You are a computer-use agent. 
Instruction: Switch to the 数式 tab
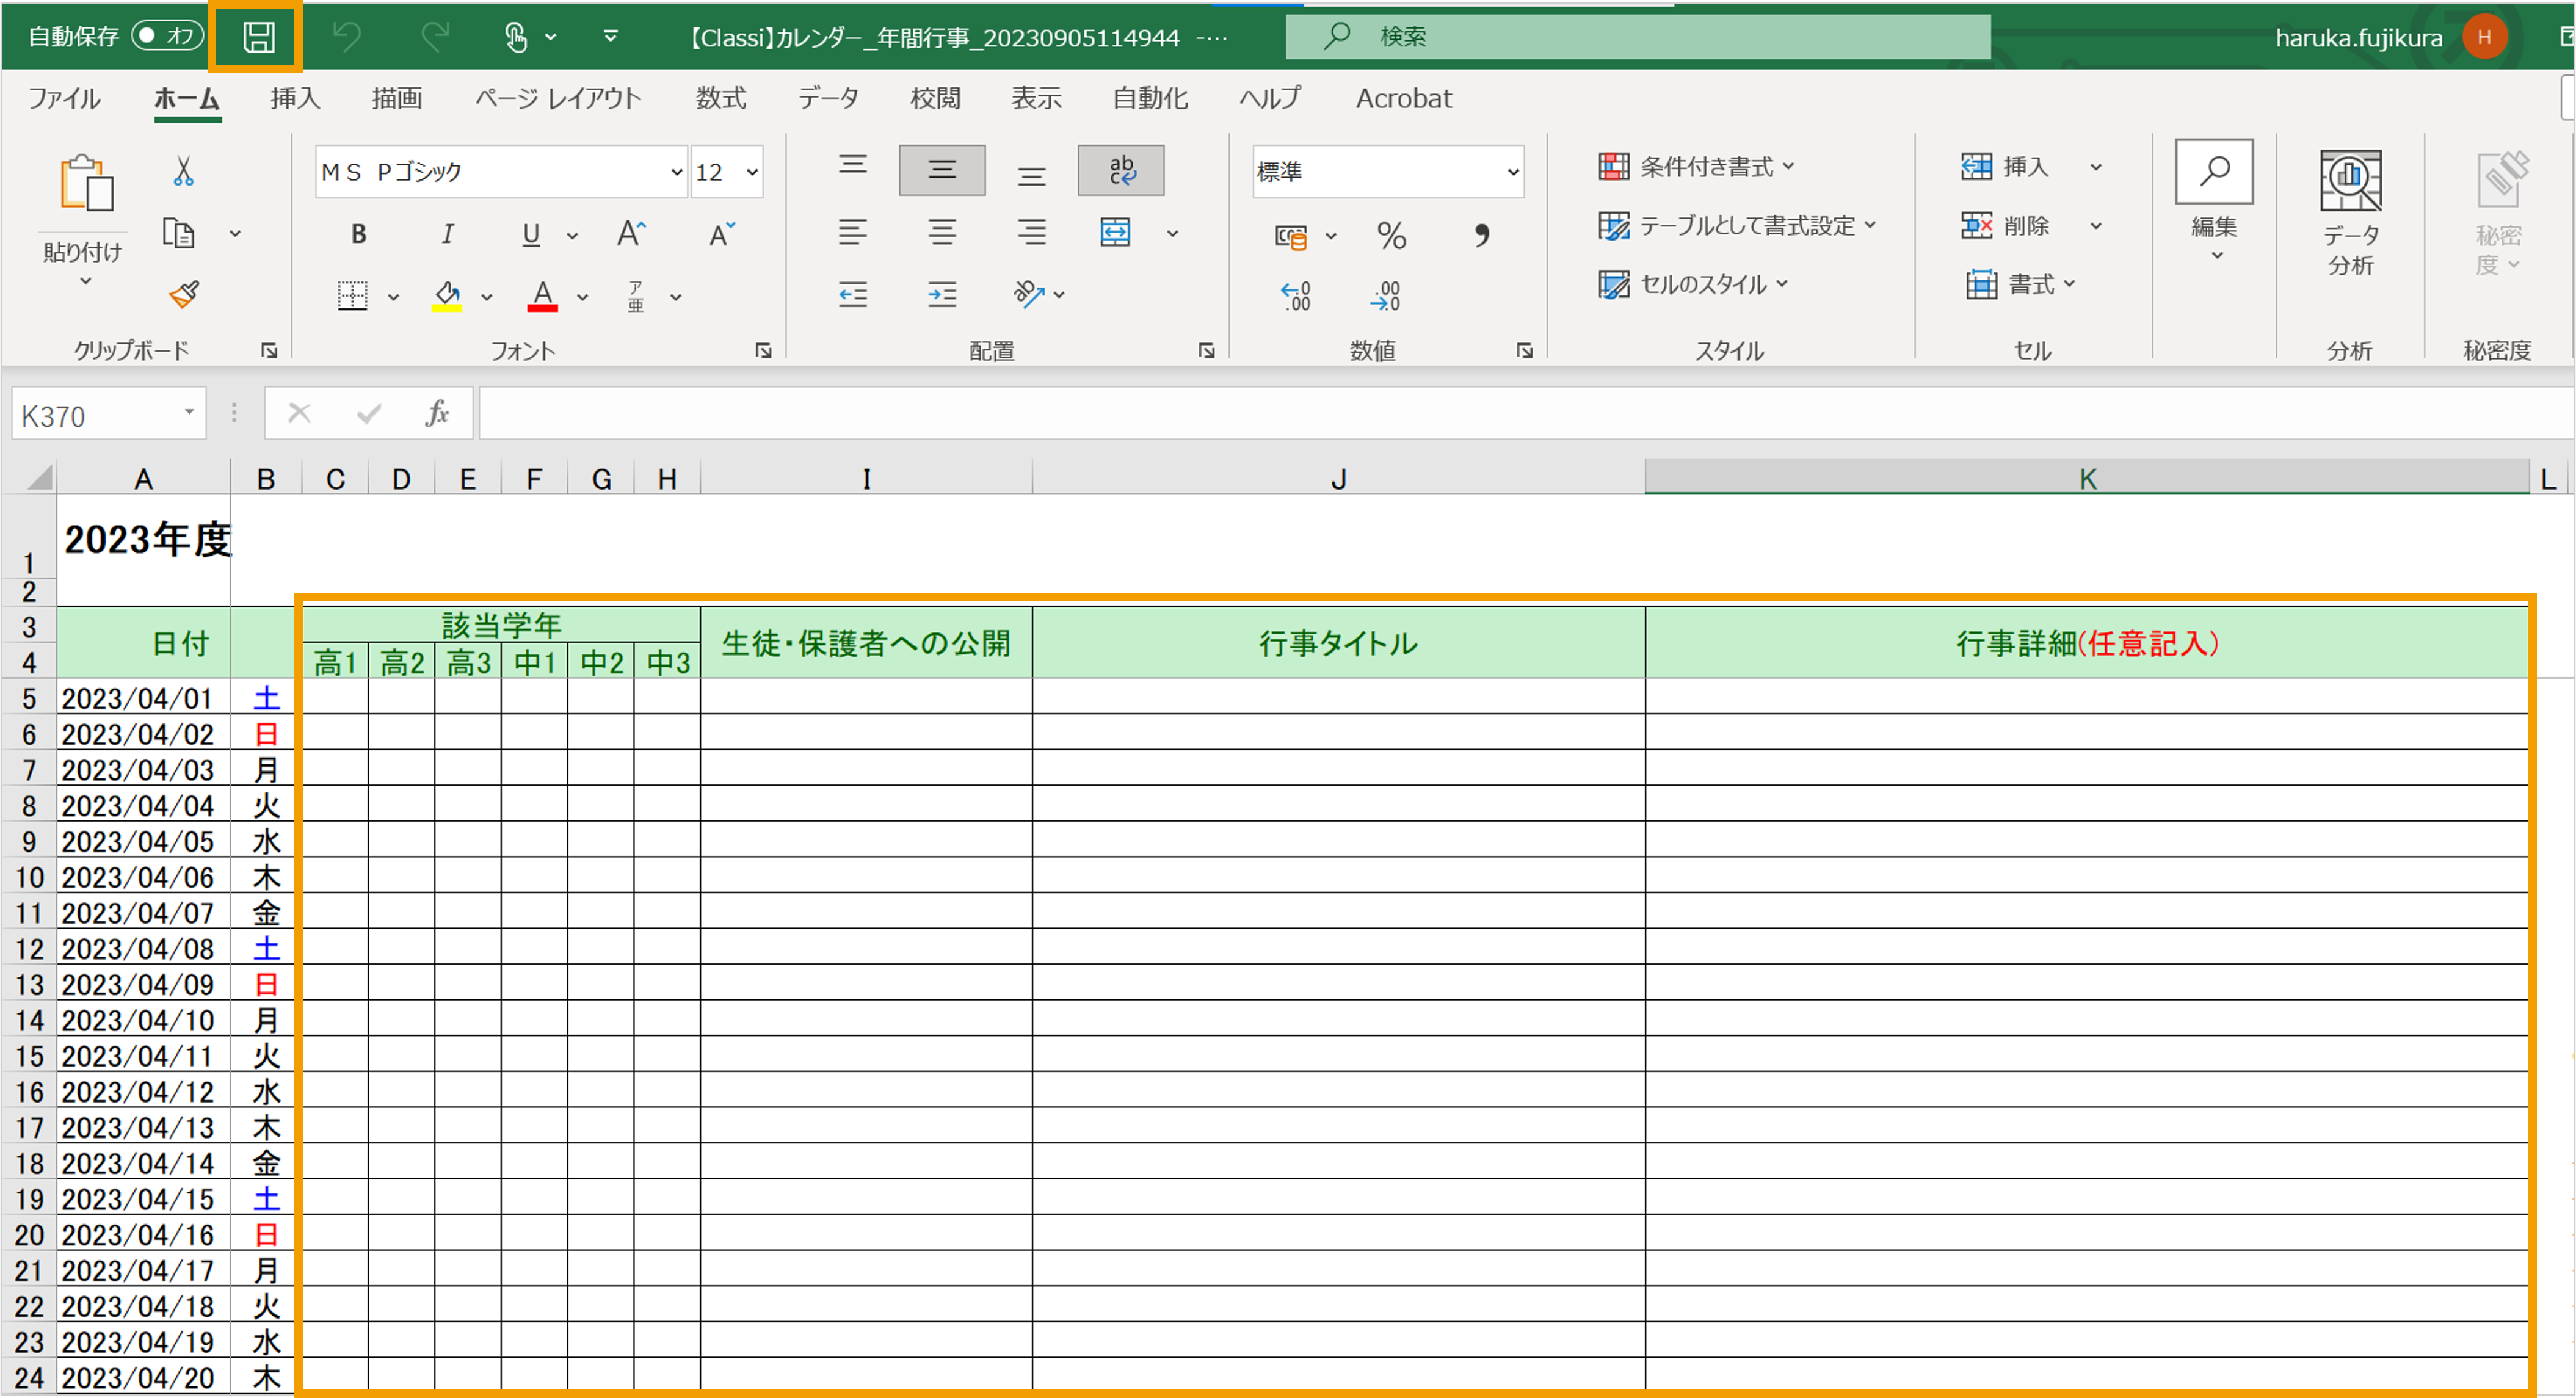pos(721,98)
